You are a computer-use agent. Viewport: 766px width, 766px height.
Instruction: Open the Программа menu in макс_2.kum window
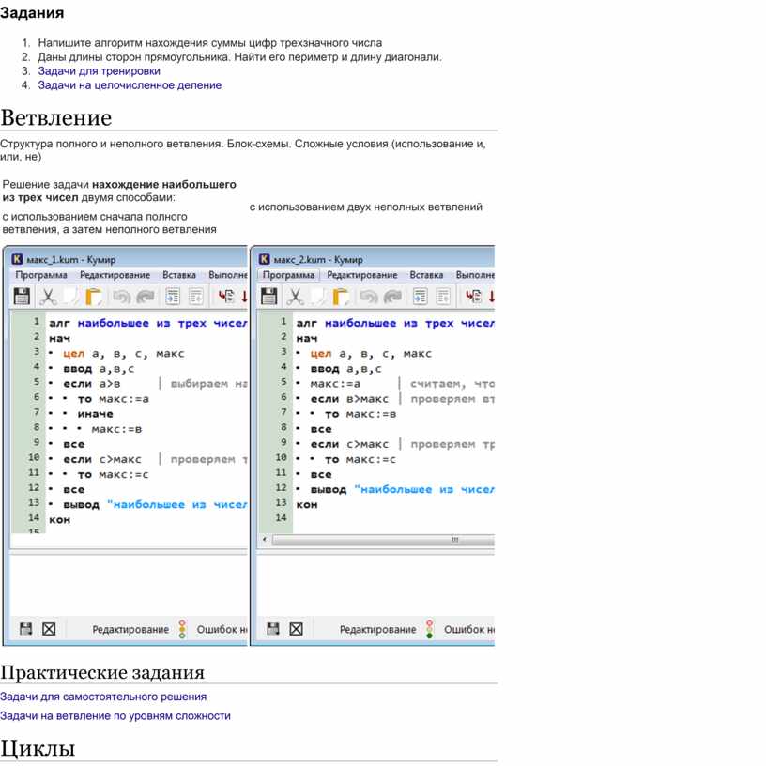tap(288, 275)
